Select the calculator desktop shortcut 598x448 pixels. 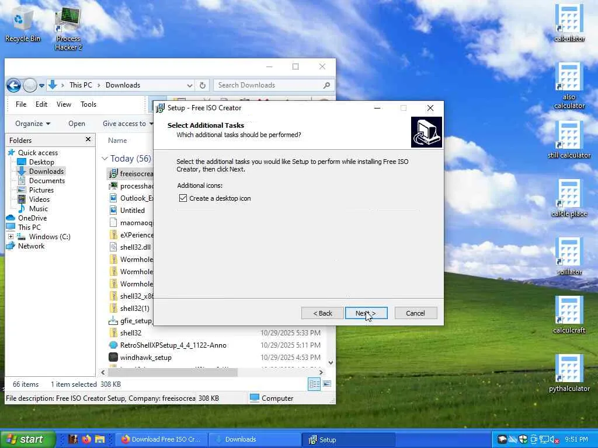tap(569, 23)
